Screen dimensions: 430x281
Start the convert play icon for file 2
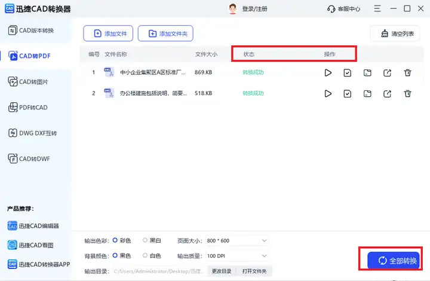(x=328, y=94)
